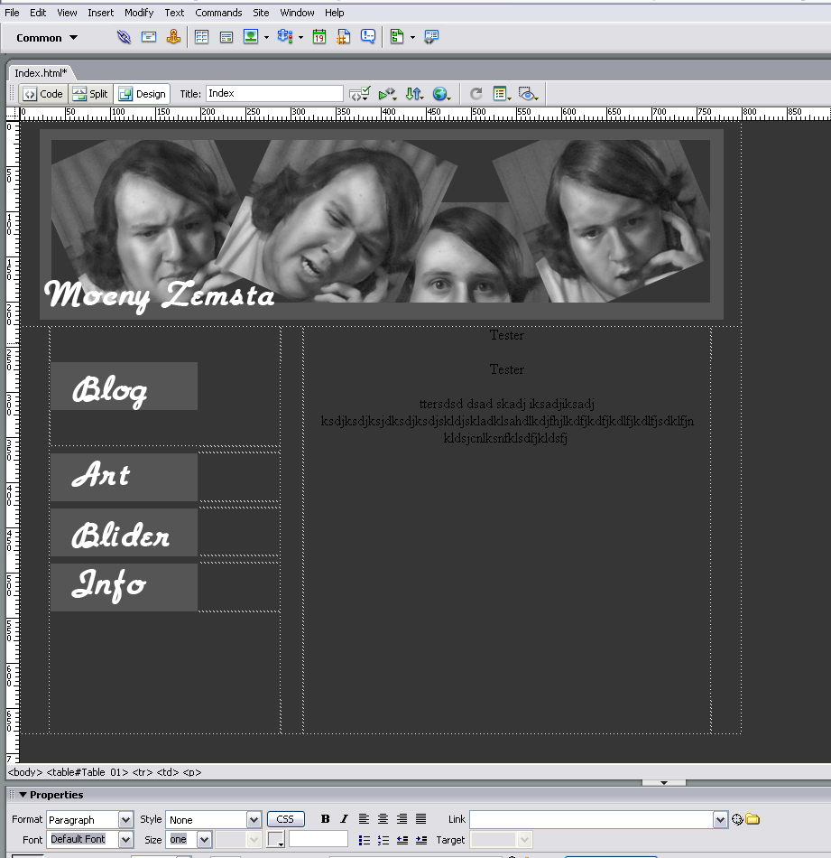Set Justify alignment for paragraph
The width and height of the screenshot is (831, 858).
click(x=421, y=819)
